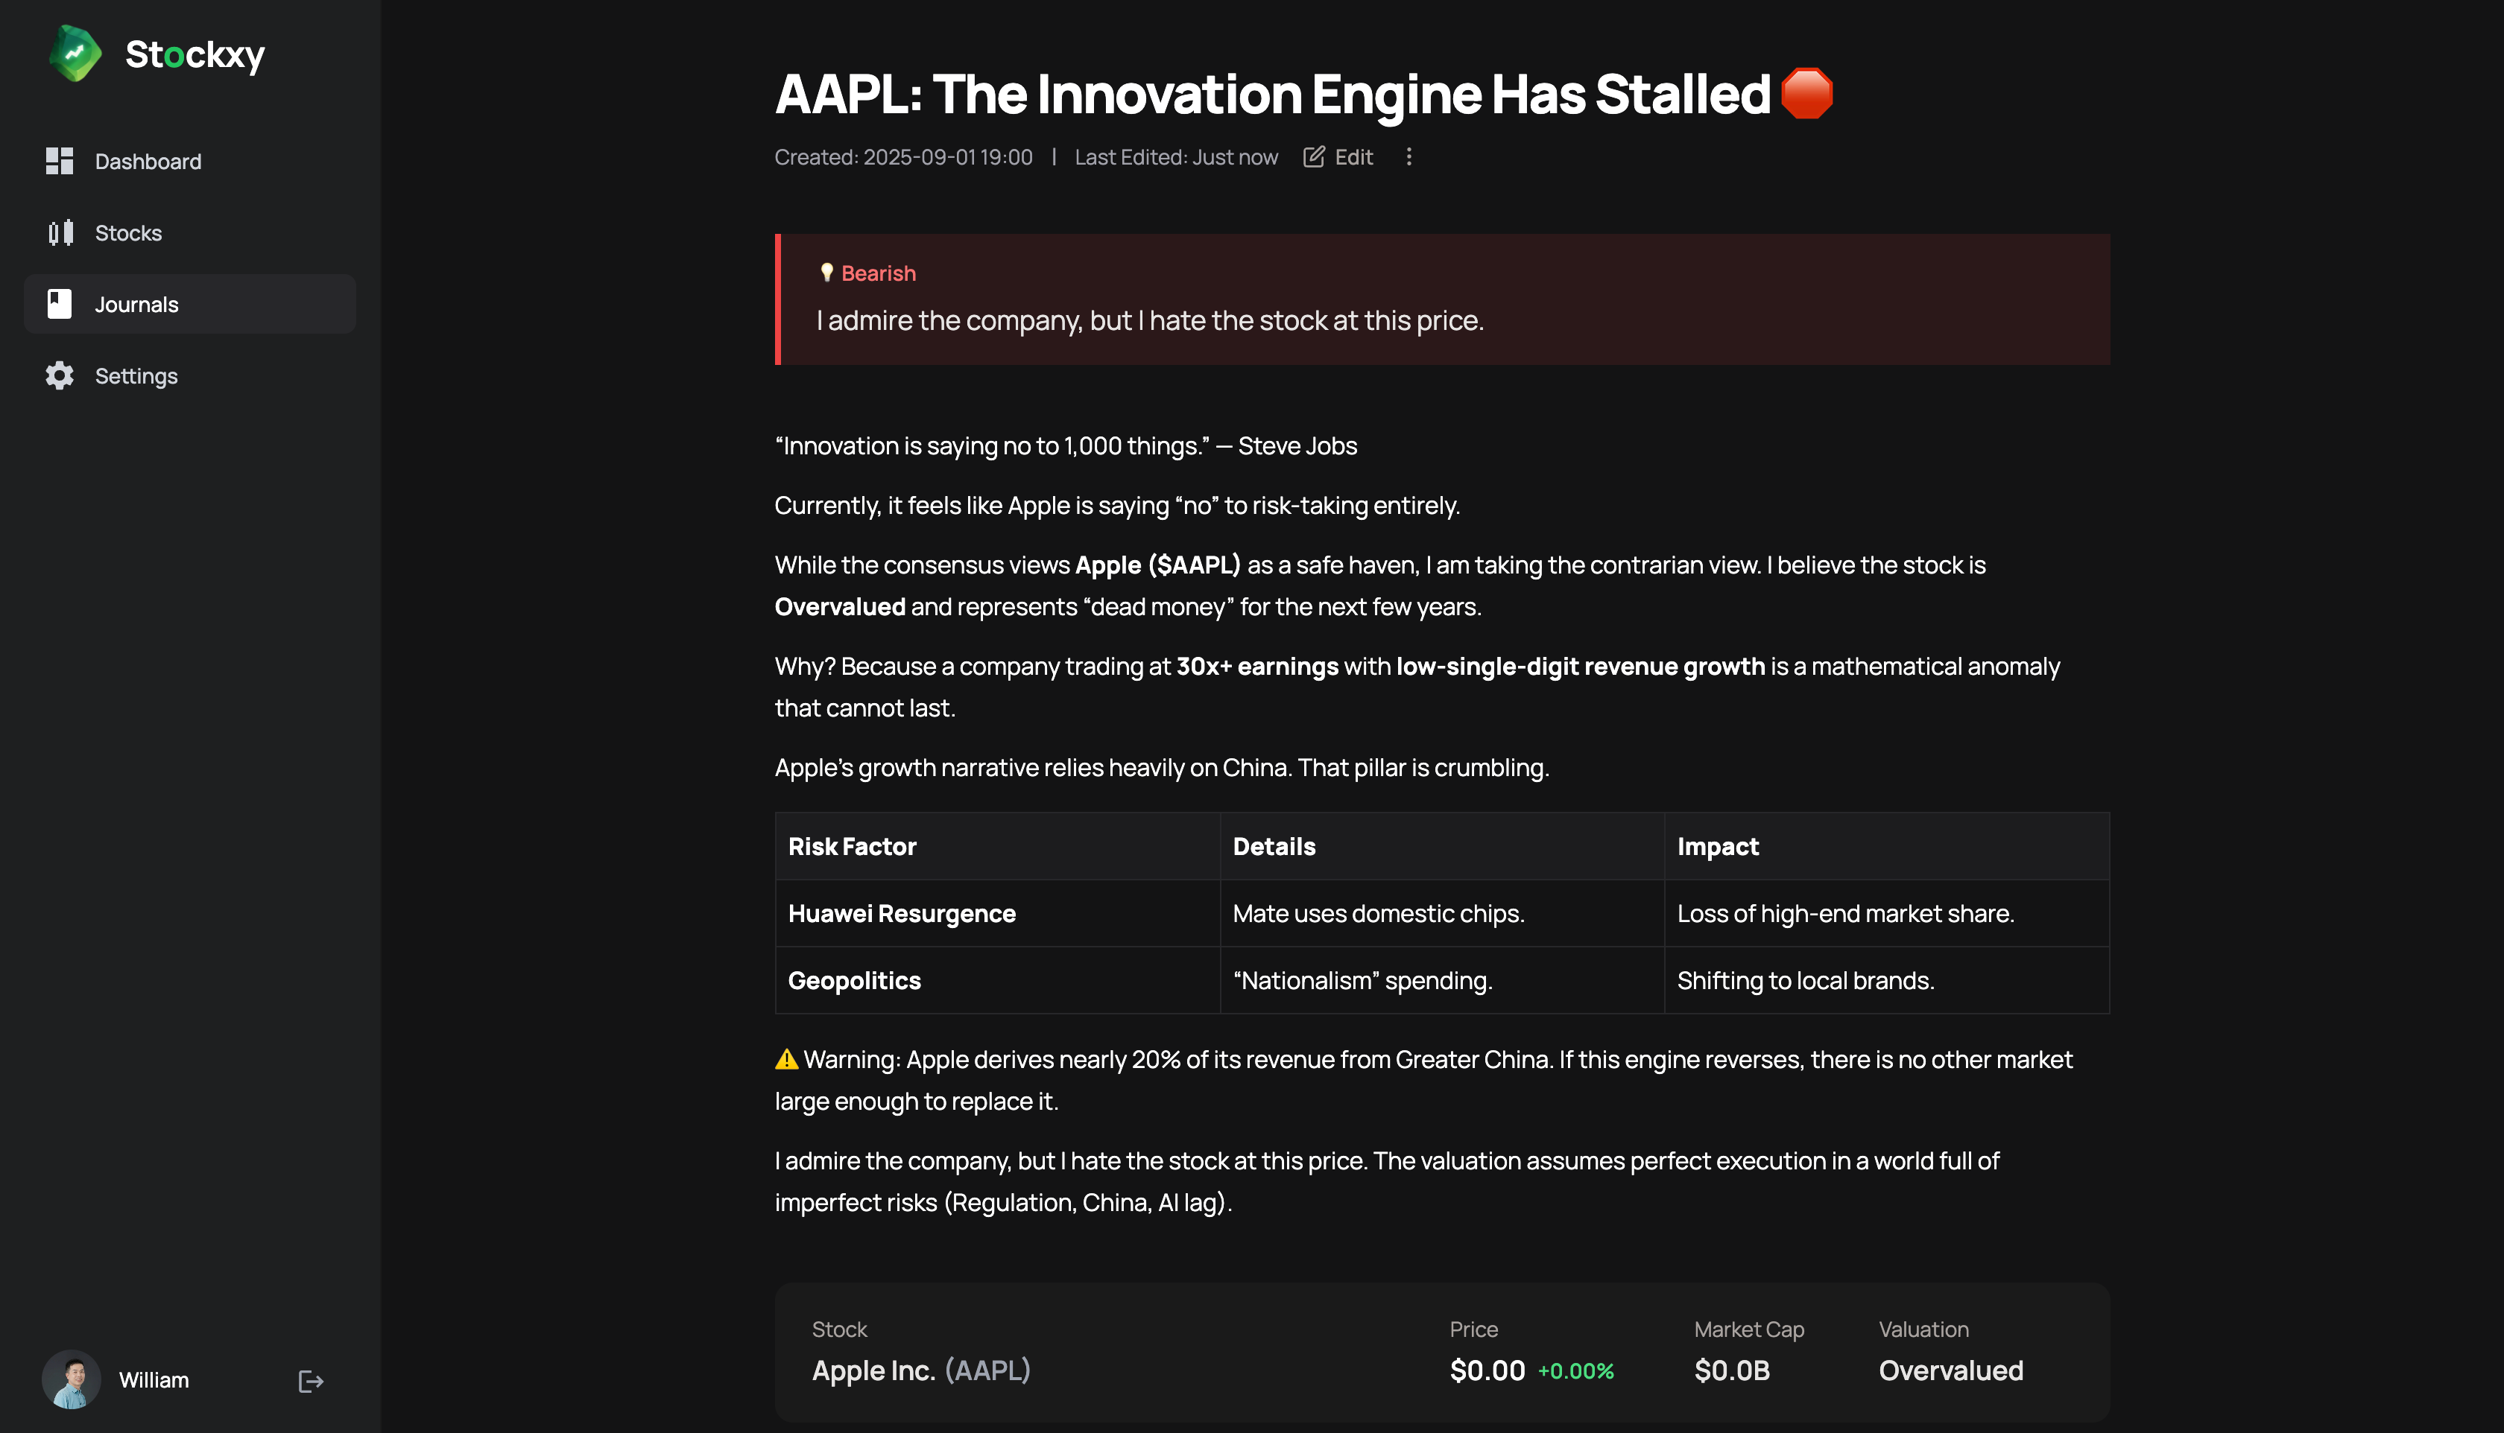Click the yellow warning triangle icon
Screen dimensions: 2504x1433
coord(785,1060)
